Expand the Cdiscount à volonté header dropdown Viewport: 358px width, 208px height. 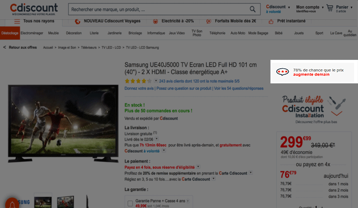point(289,7)
